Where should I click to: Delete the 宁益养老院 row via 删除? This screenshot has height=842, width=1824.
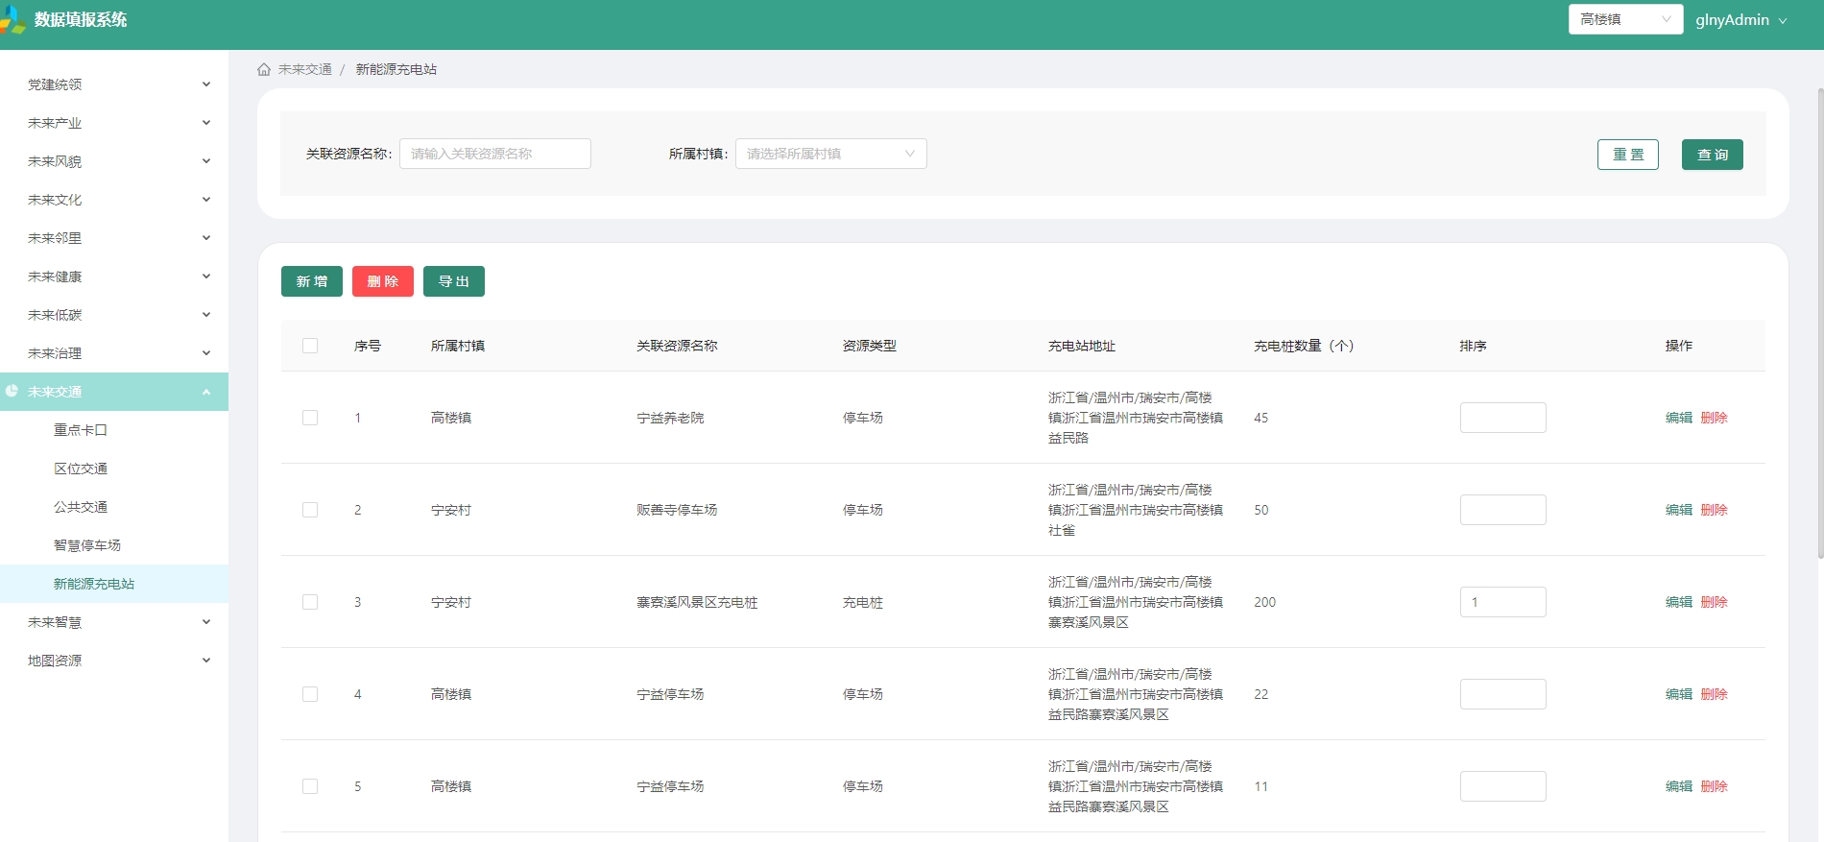point(1715,418)
